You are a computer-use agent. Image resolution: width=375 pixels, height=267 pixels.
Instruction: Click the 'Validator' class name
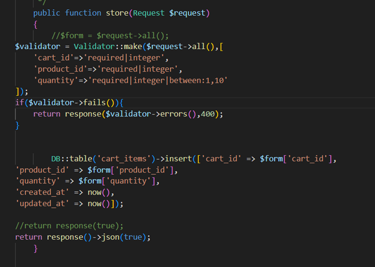pos(94,47)
